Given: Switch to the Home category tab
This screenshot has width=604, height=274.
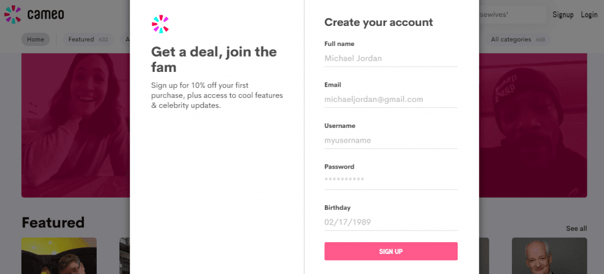Looking at the screenshot, I should (35, 39).
